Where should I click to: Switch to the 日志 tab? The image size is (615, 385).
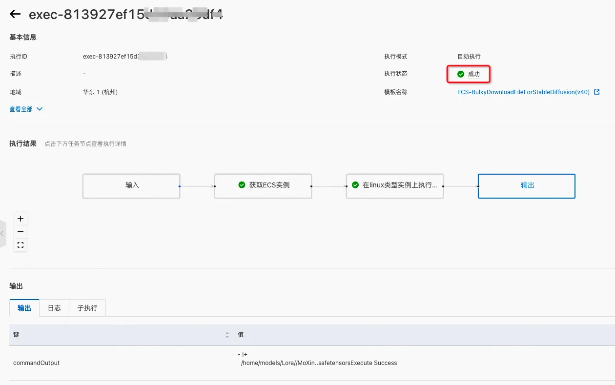tap(54, 308)
